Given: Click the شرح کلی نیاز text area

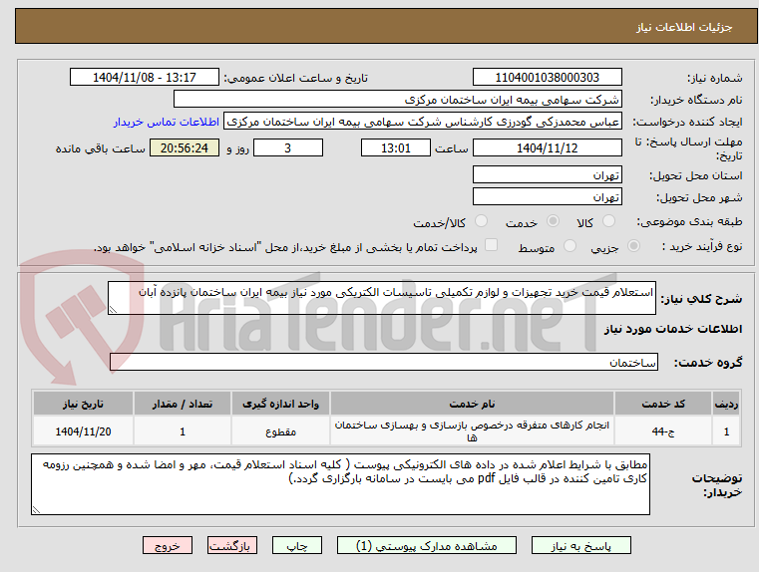Looking at the screenshot, I should click(381, 298).
